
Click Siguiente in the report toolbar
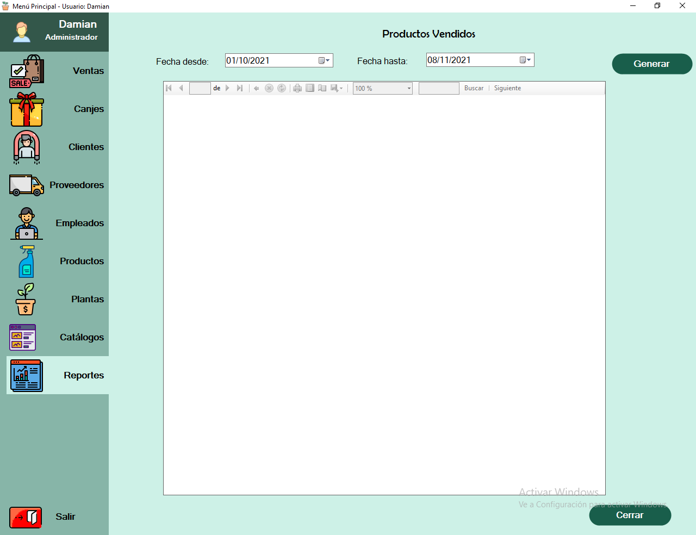(507, 88)
